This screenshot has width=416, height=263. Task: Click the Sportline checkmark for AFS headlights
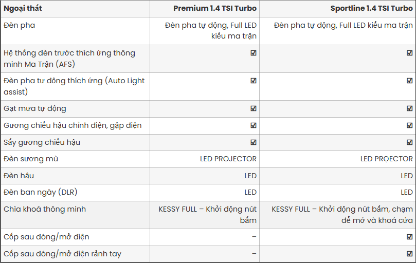[410, 53]
